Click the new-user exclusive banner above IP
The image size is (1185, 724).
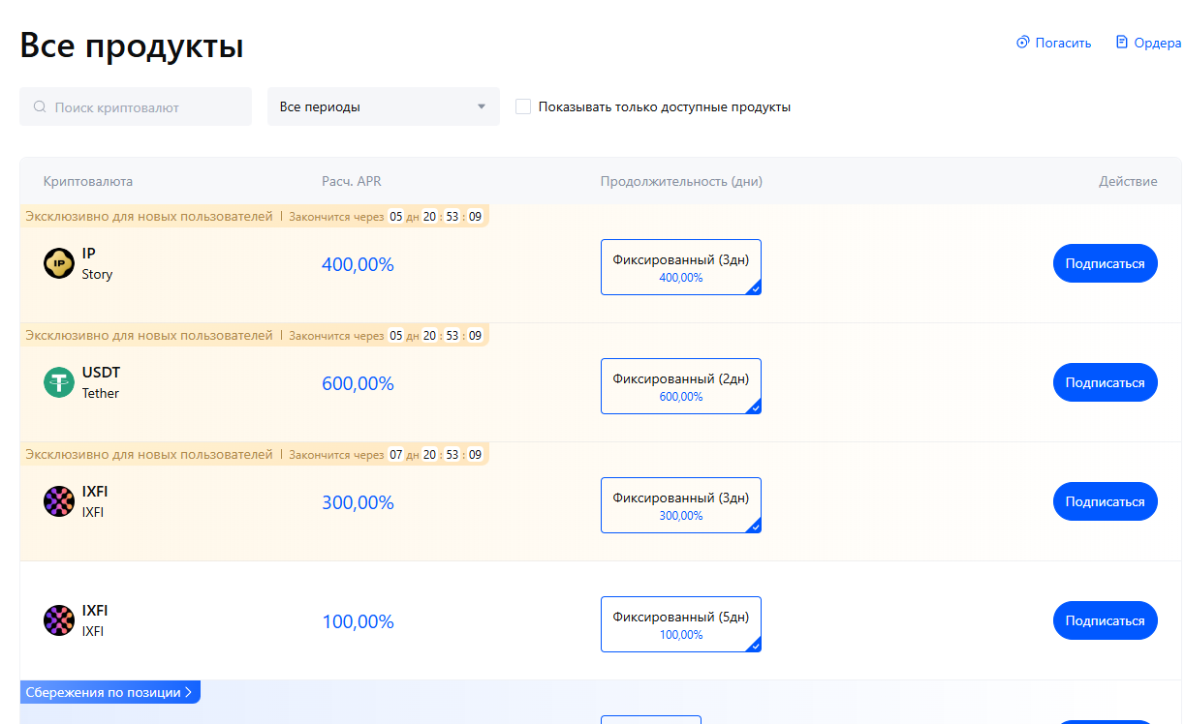point(255,216)
